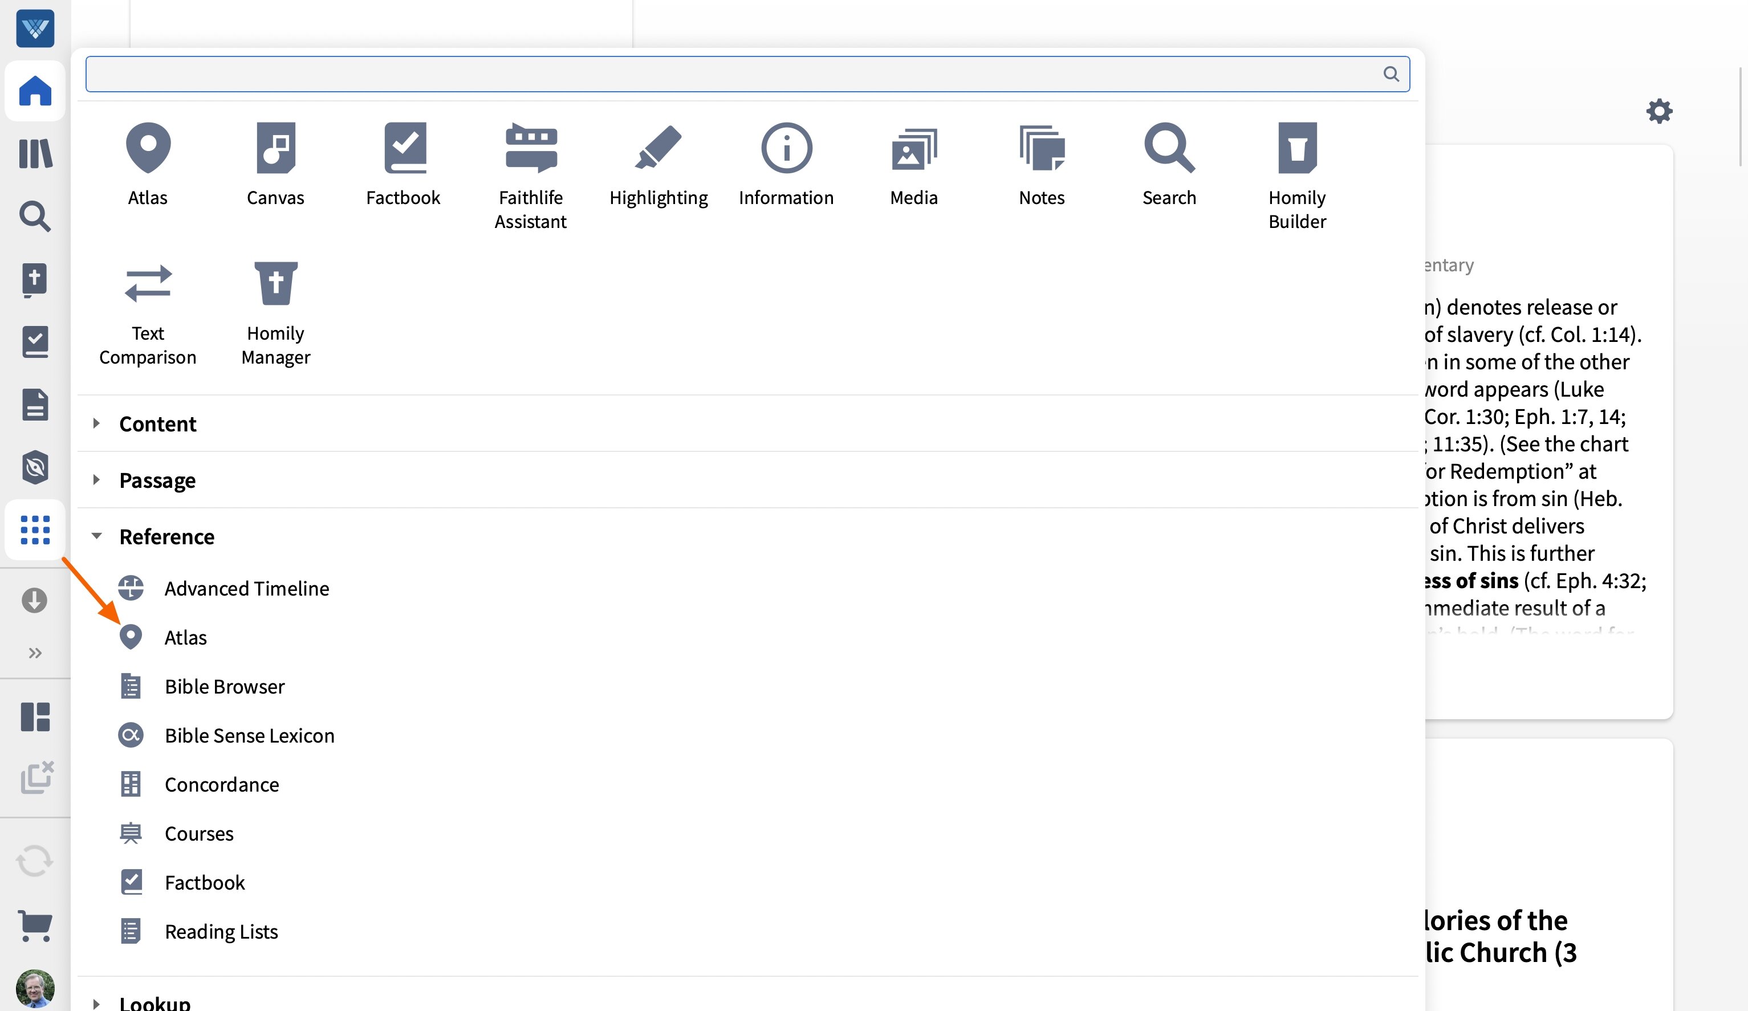The image size is (1748, 1011).
Task: Open the Media browser
Action: [x=913, y=163]
